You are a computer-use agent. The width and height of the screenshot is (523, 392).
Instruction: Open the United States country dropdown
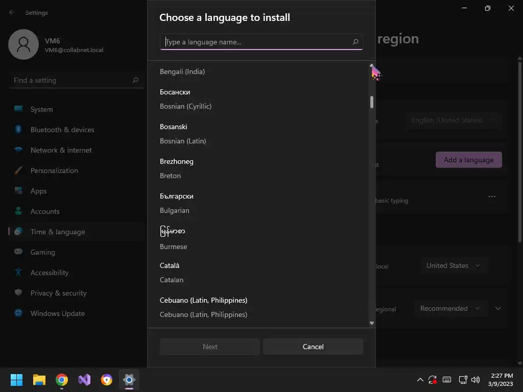(454, 265)
